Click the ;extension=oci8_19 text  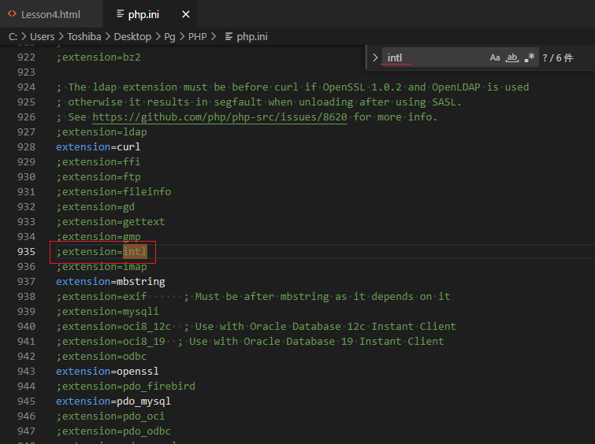pyautogui.click(x=110, y=341)
